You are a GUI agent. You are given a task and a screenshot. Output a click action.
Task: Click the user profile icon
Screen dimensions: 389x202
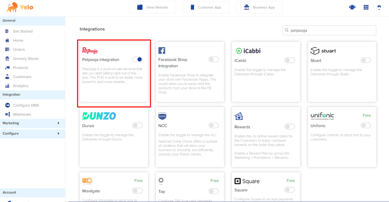[379, 7]
